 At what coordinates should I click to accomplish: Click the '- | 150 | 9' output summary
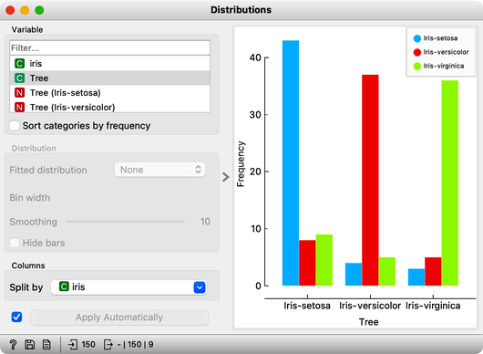[136, 344]
